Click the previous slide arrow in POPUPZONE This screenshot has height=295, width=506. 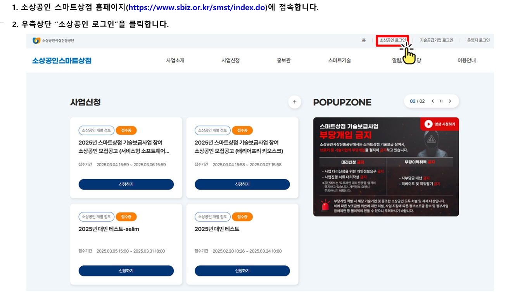pos(433,101)
